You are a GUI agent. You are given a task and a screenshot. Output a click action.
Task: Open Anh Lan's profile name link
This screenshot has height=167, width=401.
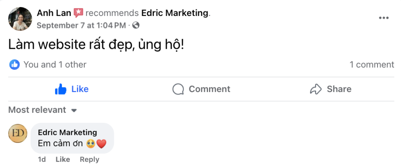pyautogui.click(x=54, y=13)
